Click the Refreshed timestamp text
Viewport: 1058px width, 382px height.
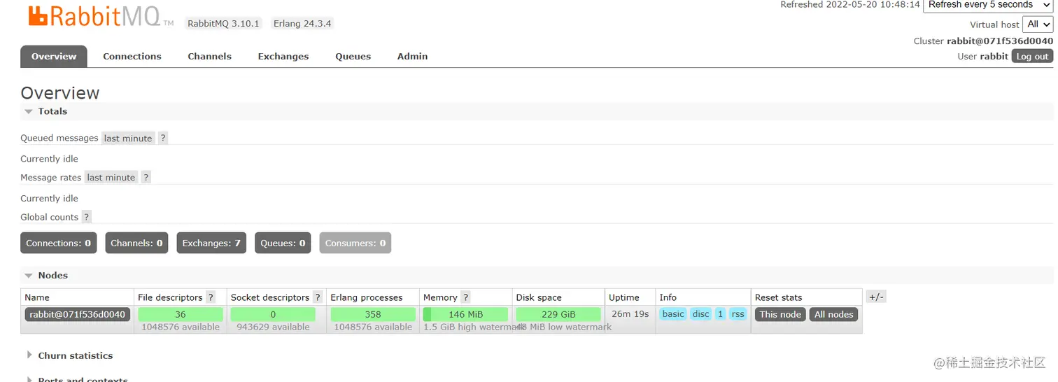click(x=850, y=5)
